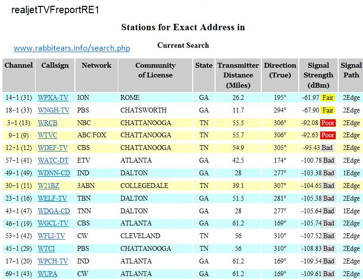Follow the WFLI-TV station link

52,236
